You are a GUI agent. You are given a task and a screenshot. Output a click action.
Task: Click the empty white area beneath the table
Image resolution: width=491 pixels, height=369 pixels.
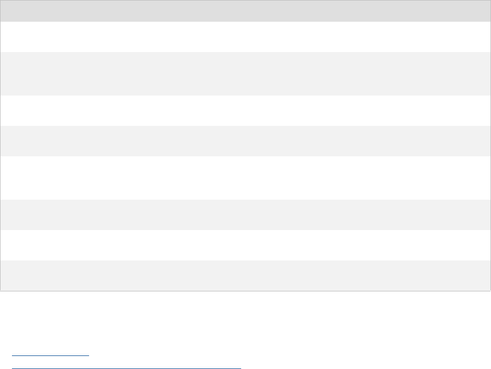coord(244,320)
